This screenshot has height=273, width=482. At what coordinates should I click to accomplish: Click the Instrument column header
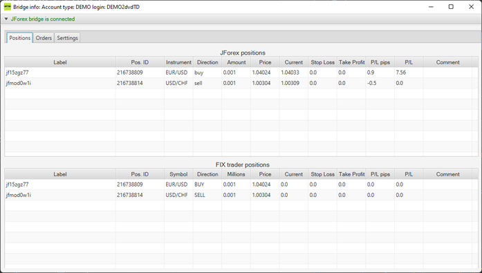click(178, 62)
